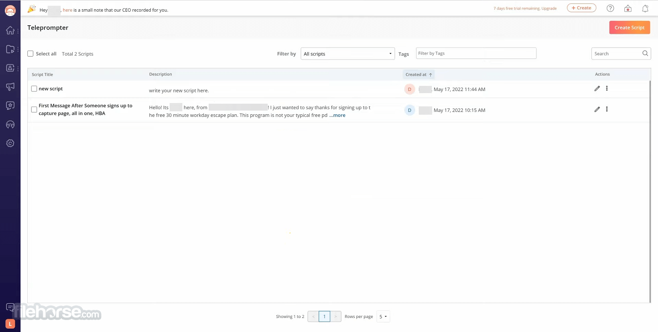
Task: Click 'First Message After Someone signs up' title
Action: (85, 109)
